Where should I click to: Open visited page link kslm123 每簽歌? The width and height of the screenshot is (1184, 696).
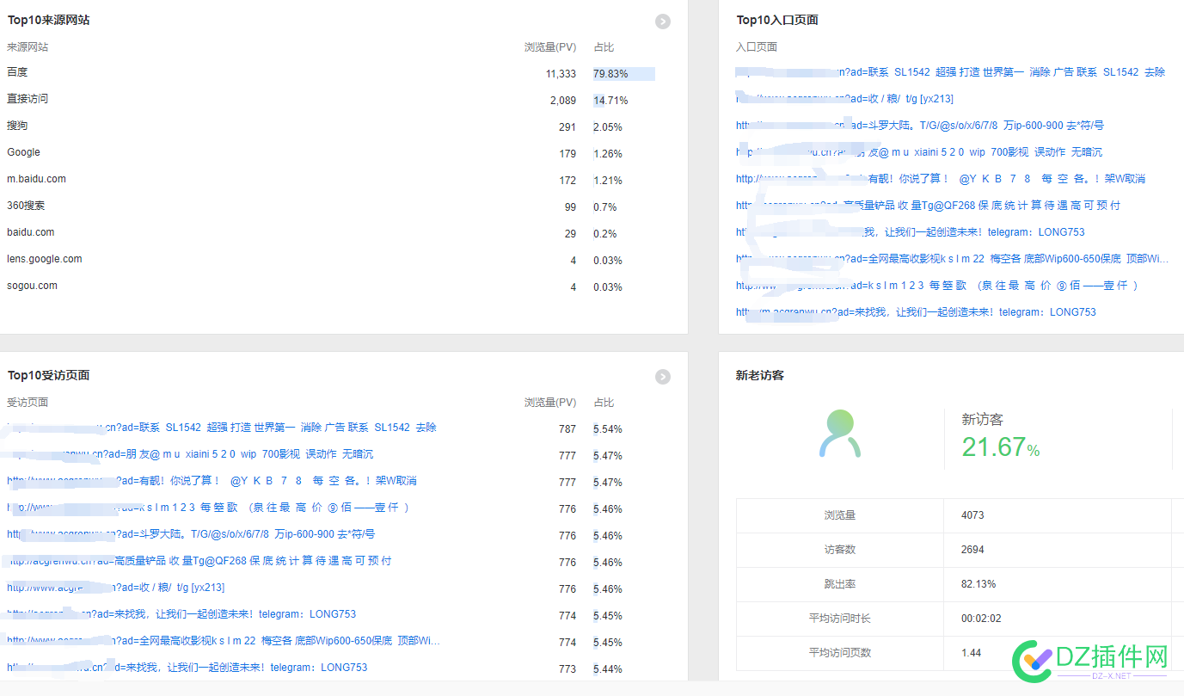pos(208,508)
